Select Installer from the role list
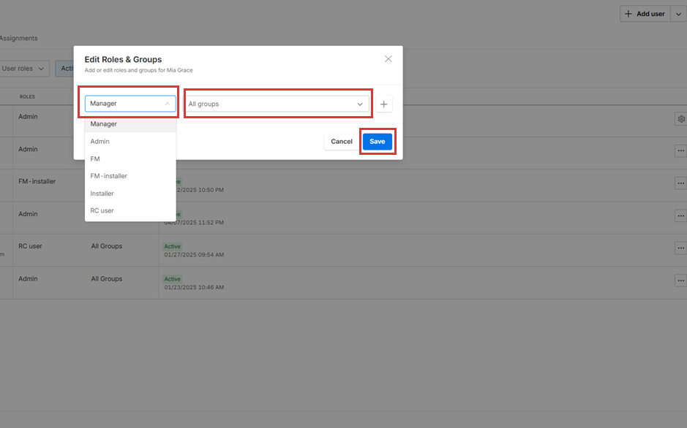 point(102,194)
